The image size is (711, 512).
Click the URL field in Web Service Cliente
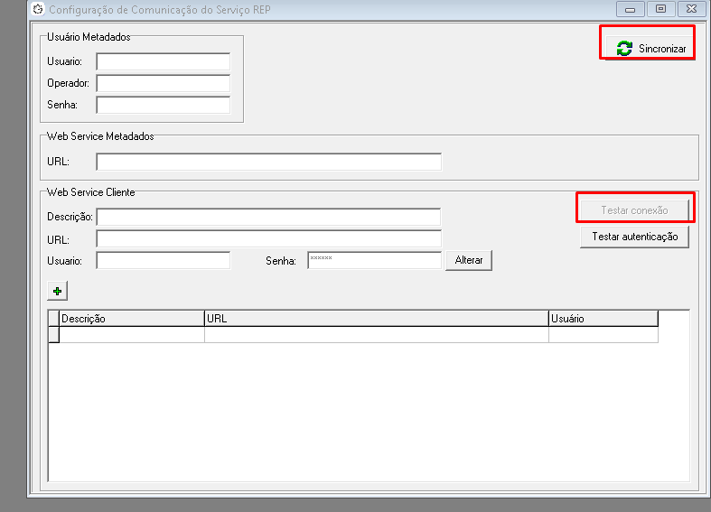[268, 239]
